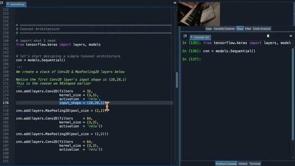The width and height of the screenshot is (295, 166).
Task: Click line number 176 in the gutter
Action: point(6,103)
